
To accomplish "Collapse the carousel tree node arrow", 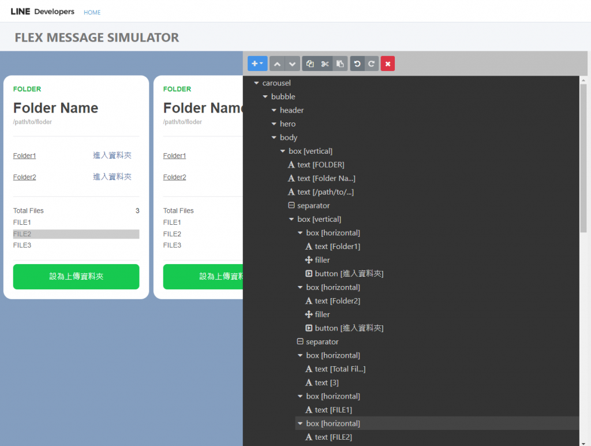I will [x=256, y=83].
